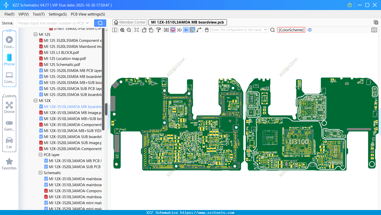The image size is (381, 215).
Task: Toggle the red component highlight mode
Action: [173, 30]
